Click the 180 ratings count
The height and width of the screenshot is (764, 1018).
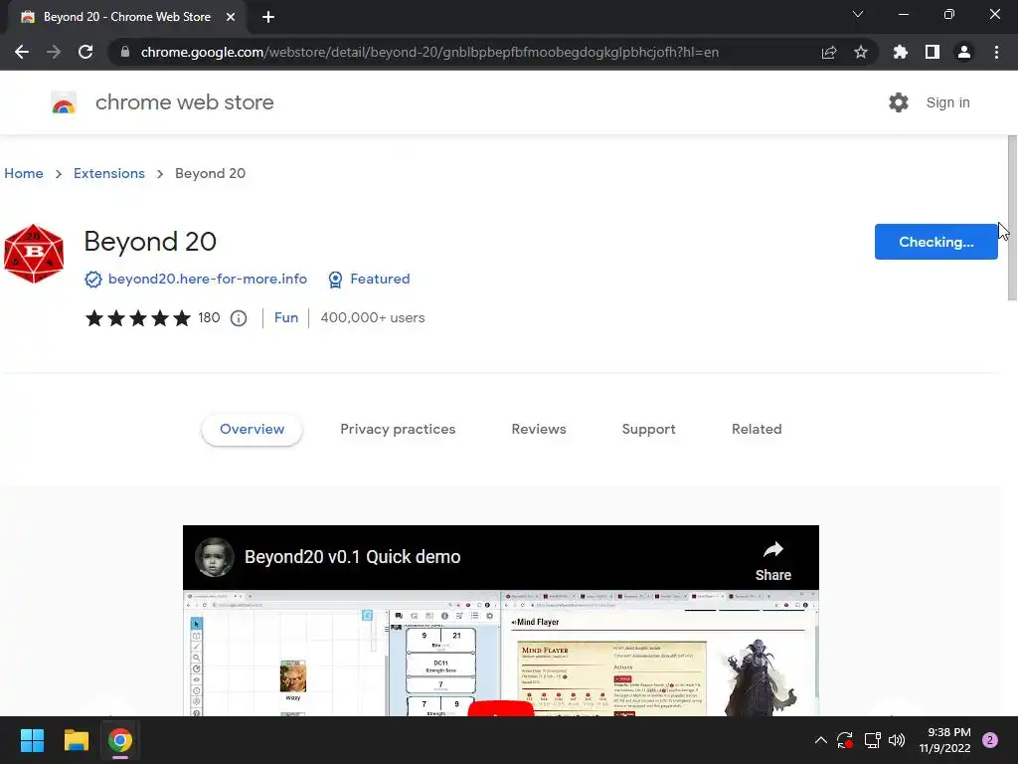pyautogui.click(x=209, y=317)
